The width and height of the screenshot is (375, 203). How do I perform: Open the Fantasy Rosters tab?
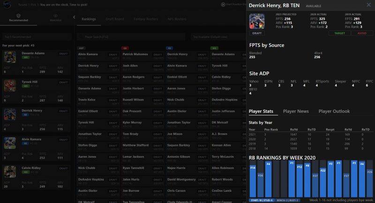tap(146, 19)
